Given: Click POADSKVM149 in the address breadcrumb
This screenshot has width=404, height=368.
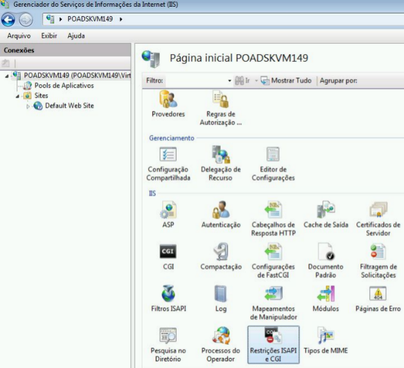Looking at the screenshot, I should [x=90, y=19].
